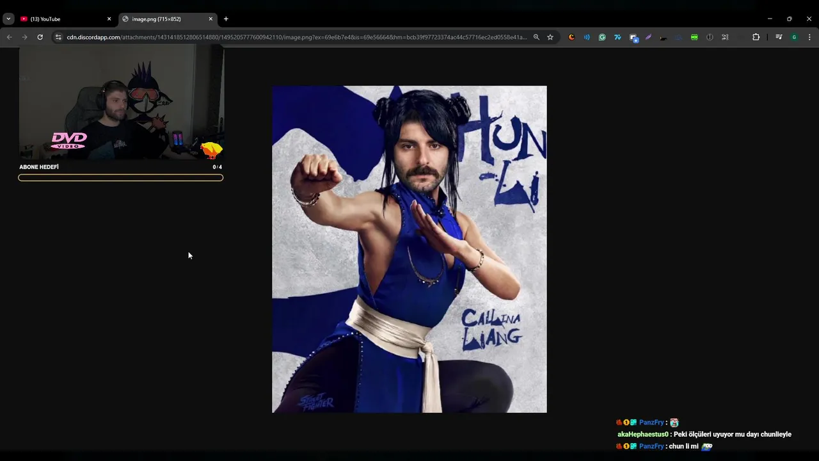
Task: Open the zoom magnifier in address bar
Action: (x=536, y=37)
